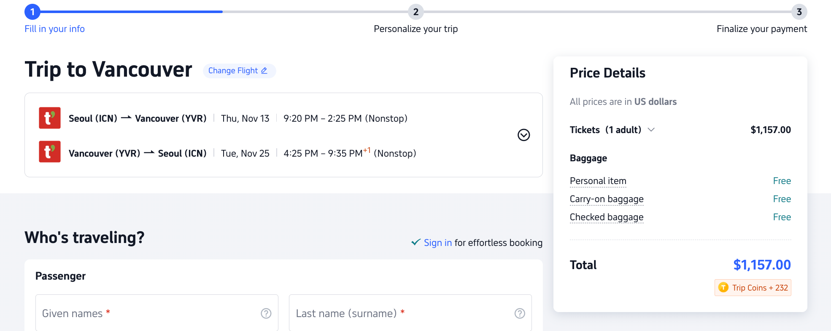This screenshot has height=331, width=831.
Task: Click the outbound flight airline logo
Action: (50, 118)
